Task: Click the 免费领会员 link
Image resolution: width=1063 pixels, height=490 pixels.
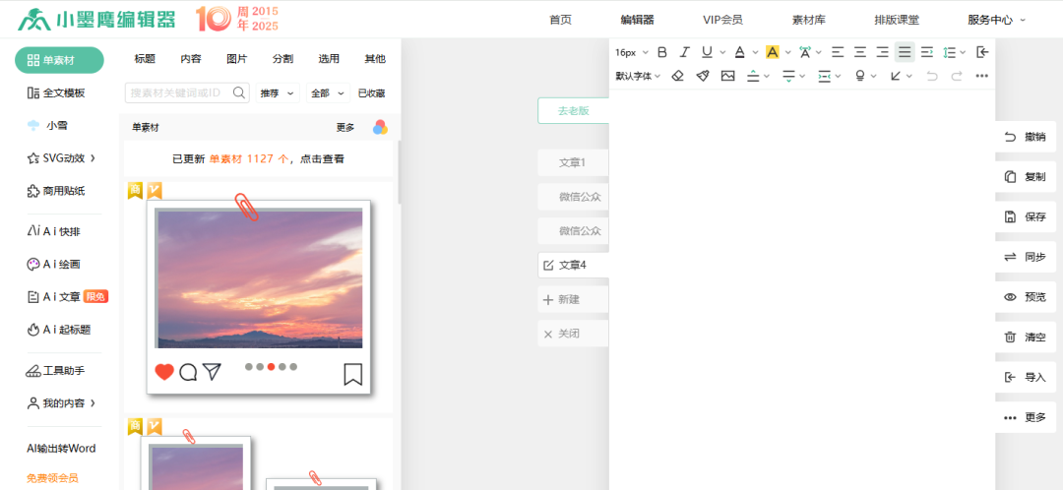Action: coord(52,478)
